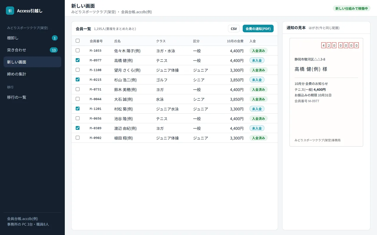377x235 pixels.
Task: Click 未入金 badge in 杉山 浩二 row
Action: [x=257, y=80]
